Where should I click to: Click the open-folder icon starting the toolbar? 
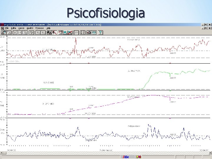(x=4, y=33)
